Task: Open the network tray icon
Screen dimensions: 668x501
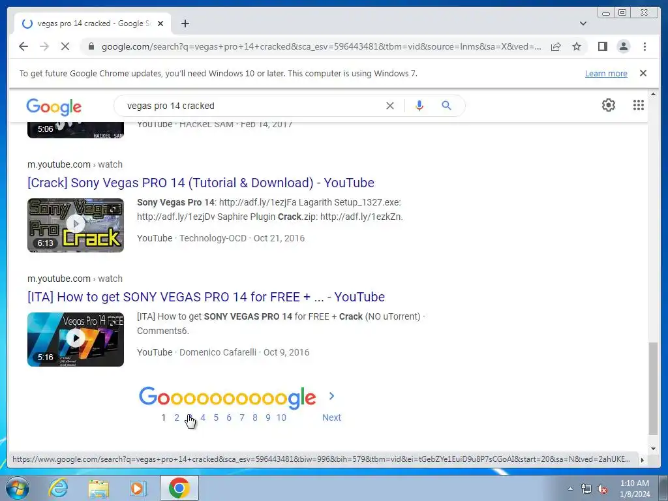Action: 586,489
